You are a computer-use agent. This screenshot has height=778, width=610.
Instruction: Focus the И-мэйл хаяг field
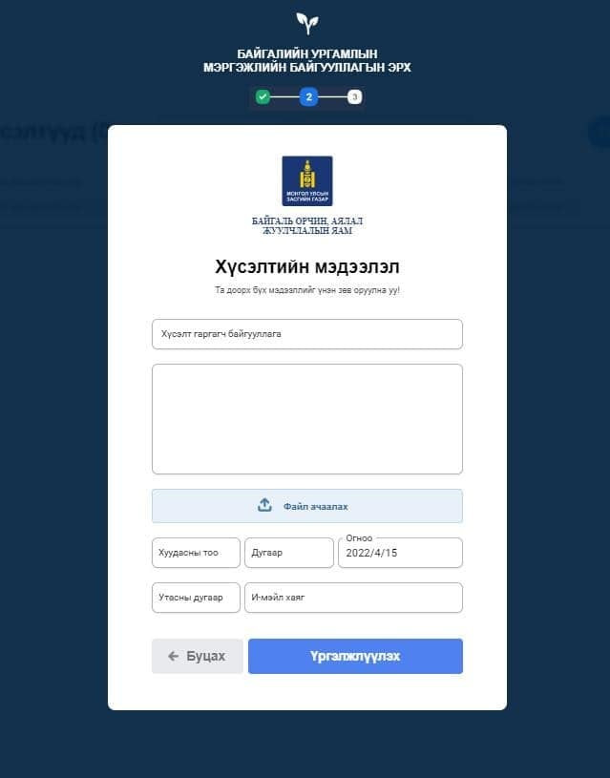tap(354, 598)
